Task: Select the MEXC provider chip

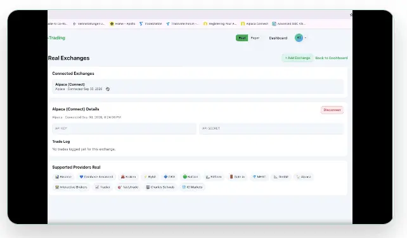Action: point(259,176)
